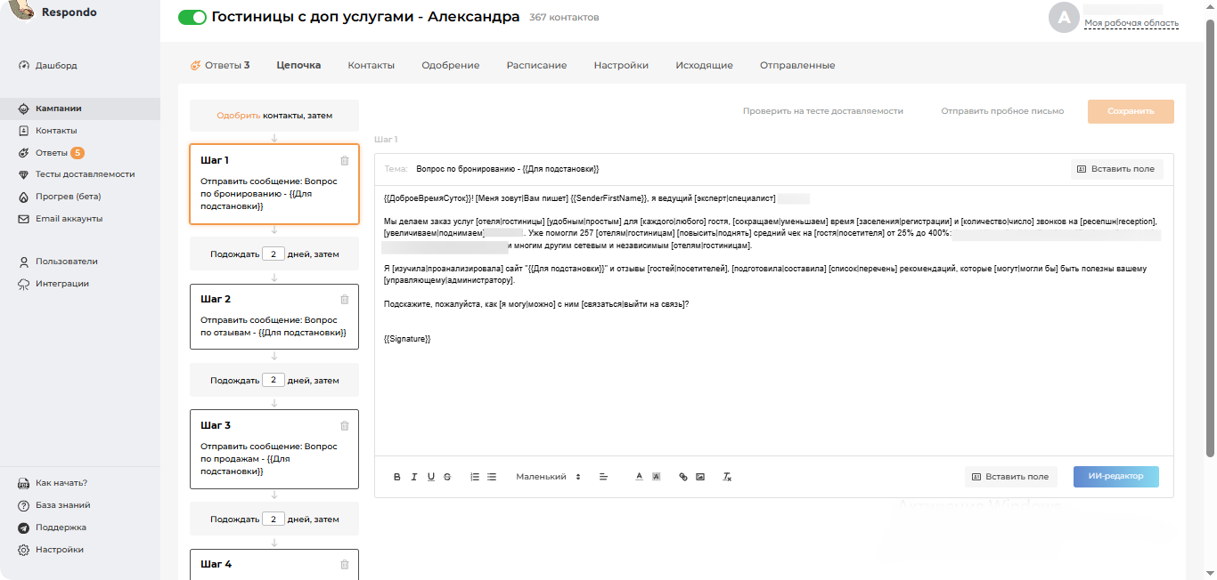Image resolution: width=1217 pixels, height=580 pixels.
Task: Delete Шаг 2 using its trash icon
Action: point(345,300)
